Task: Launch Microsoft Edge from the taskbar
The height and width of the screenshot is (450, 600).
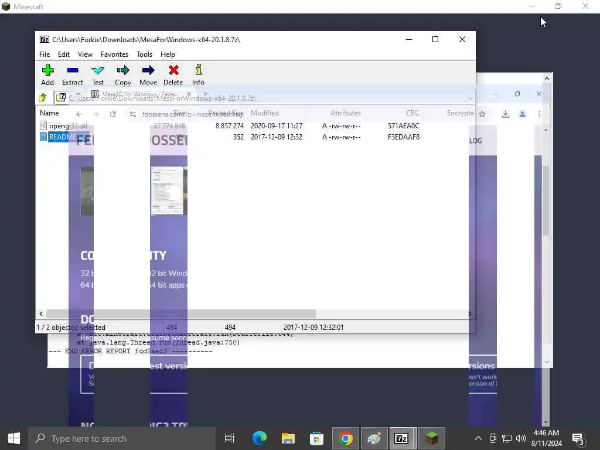Action: (x=260, y=438)
